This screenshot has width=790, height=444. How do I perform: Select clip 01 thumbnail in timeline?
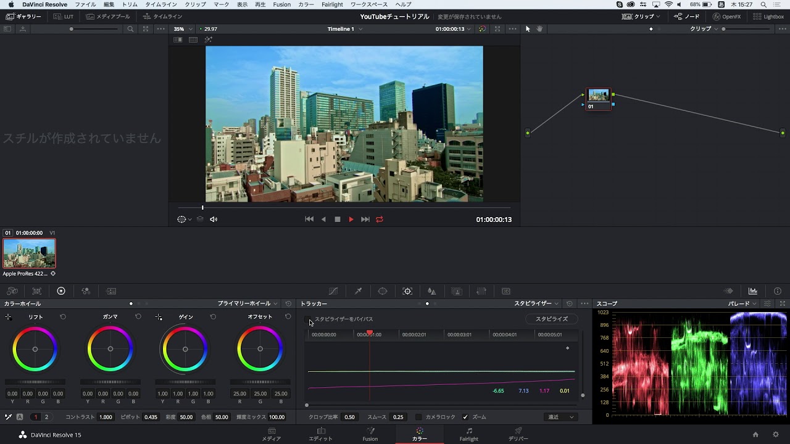coord(29,253)
